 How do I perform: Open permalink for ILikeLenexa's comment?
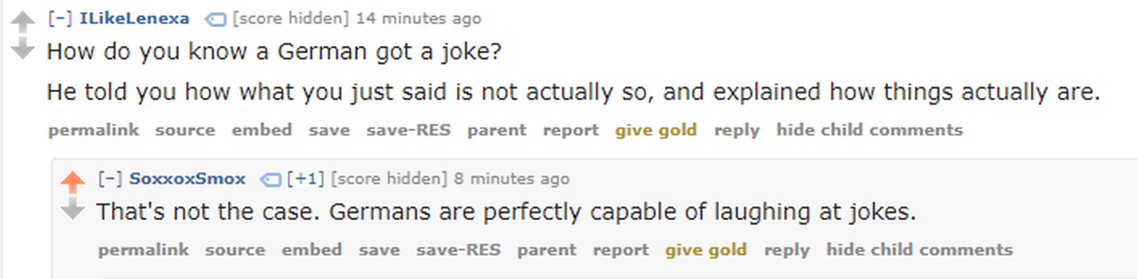click(93, 130)
